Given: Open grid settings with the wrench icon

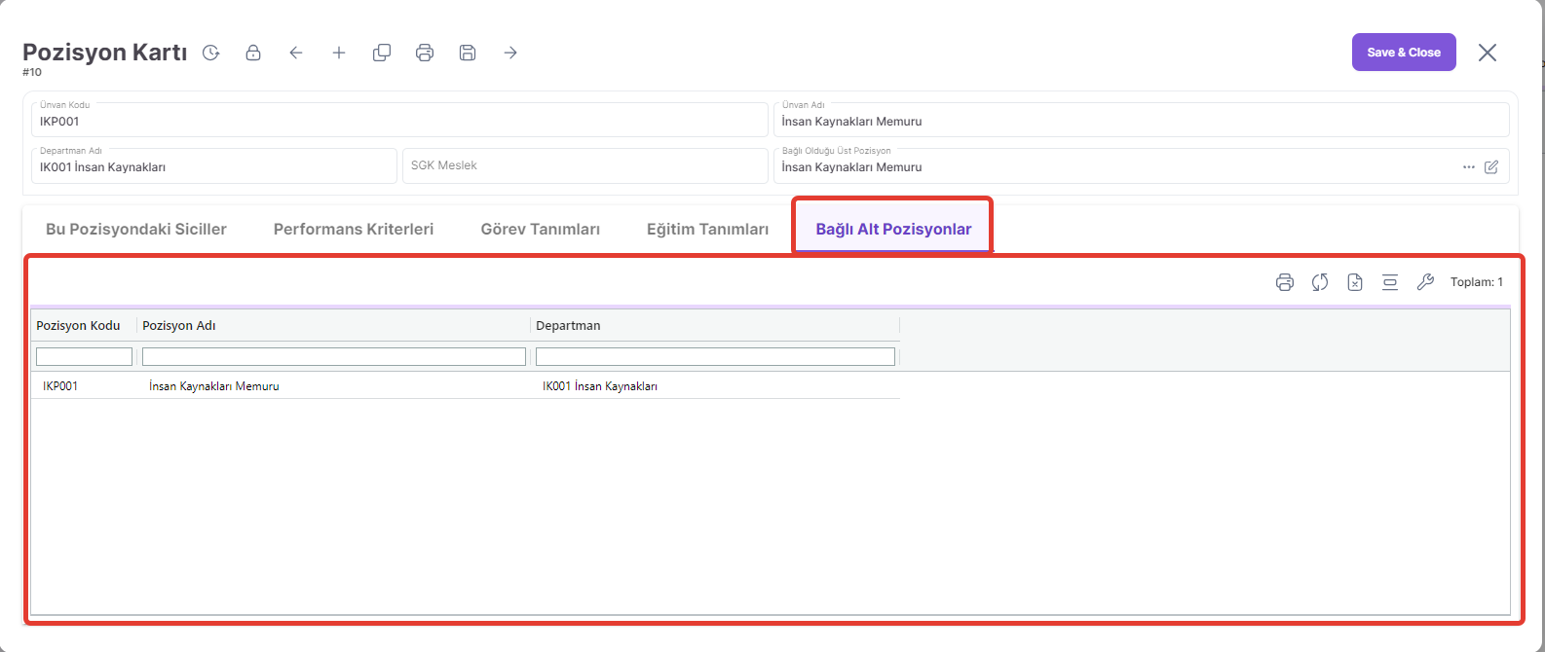Looking at the screenshot, I should [x=1425, y=282].
